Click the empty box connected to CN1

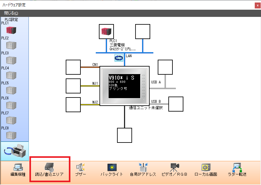click(x=73, y=67)
